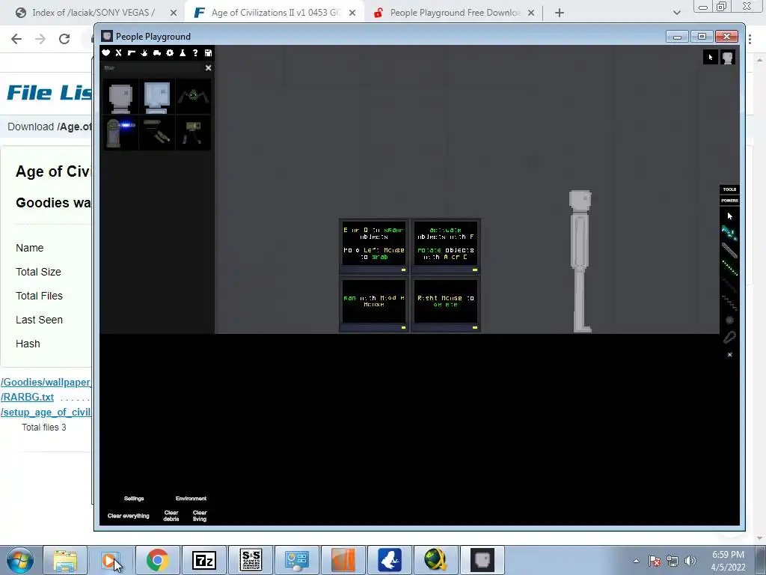Pick the dark broken weapon item
The image size is (766, 575).
pos(157,133)
